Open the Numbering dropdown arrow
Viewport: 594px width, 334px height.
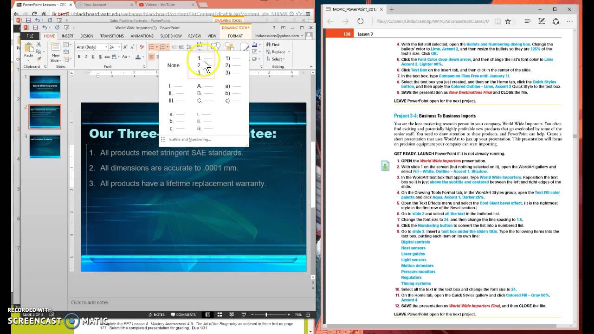pyautogui.click(x=168, y=47)
